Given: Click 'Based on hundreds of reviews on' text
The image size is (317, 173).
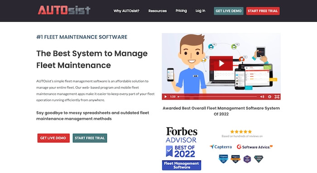Looking at the screenshot, I should tap(242, 136).
